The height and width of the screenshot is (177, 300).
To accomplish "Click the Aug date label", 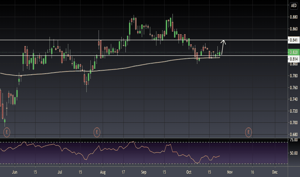I will point(103,172).
